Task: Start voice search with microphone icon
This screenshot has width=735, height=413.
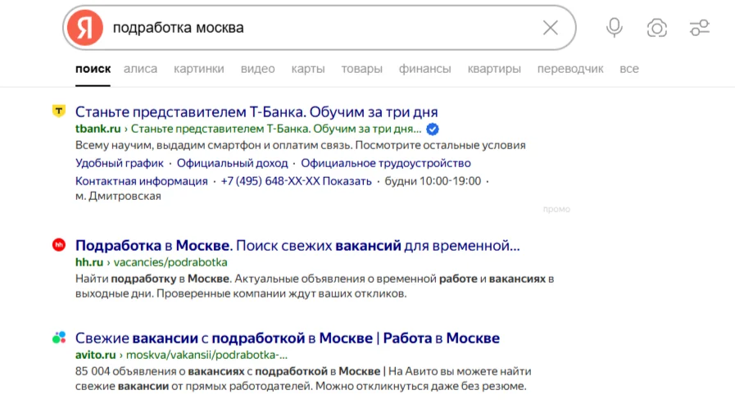Action: point(614,28)
